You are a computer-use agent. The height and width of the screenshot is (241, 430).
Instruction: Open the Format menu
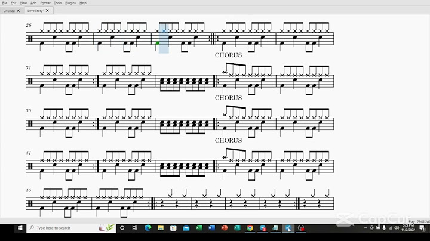(x=45, y=3)
